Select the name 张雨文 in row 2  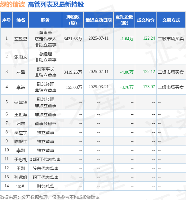tap(21, 57)
